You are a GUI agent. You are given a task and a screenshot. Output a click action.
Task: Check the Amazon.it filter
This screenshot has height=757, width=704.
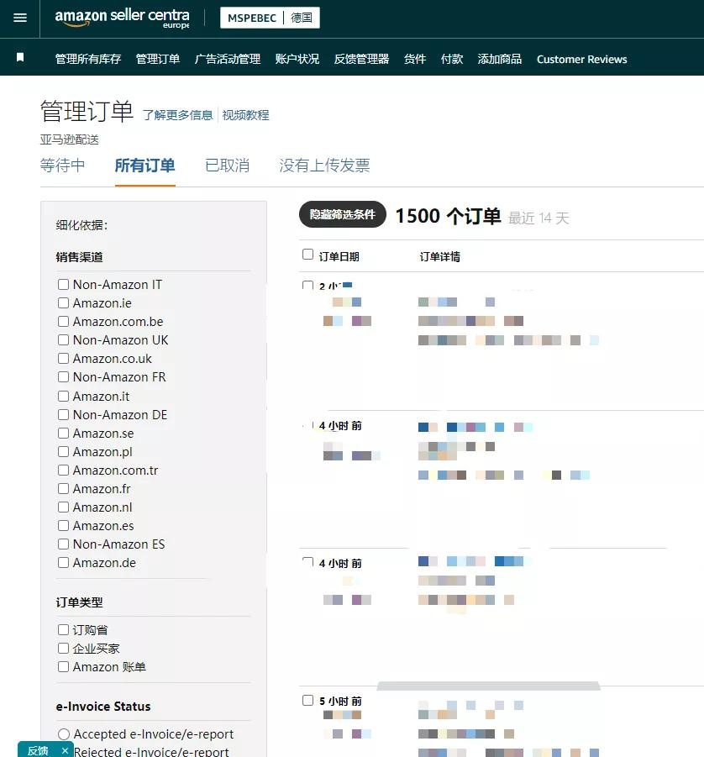(63, 397)
